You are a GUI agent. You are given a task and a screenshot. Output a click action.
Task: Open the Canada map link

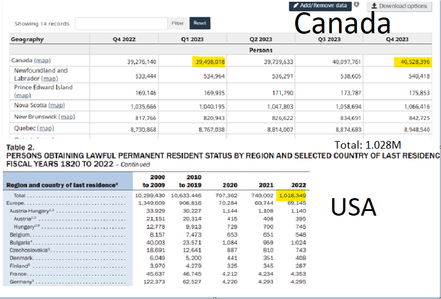click(x=42, y=61)
